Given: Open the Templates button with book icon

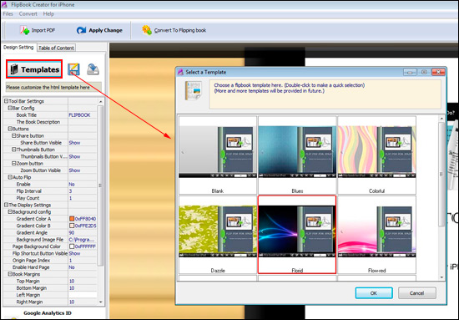Looking at the screenshot, I should (34, 69).
